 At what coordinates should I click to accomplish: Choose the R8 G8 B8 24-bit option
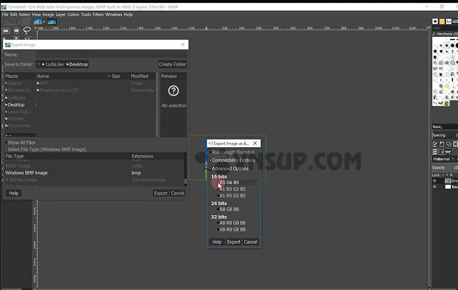(228, 209)
